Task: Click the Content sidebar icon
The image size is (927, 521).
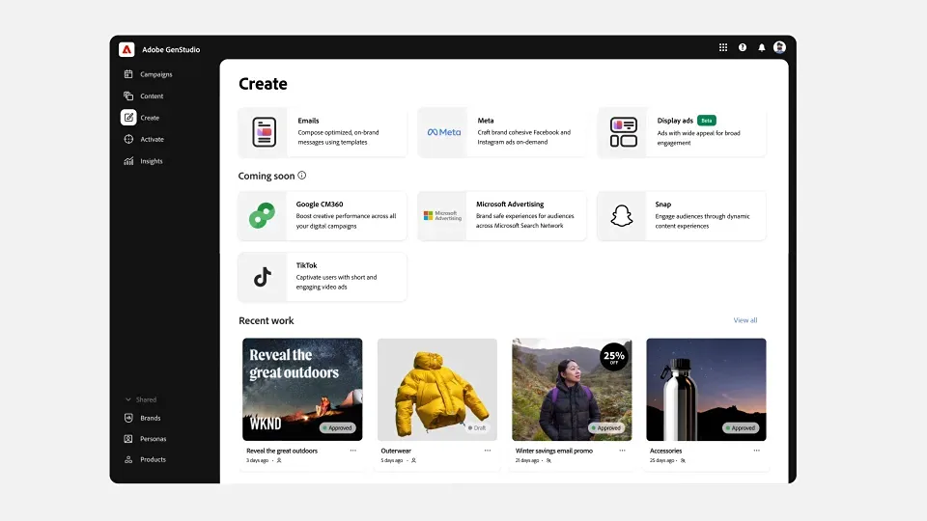Action: click(x=128, y=96)
